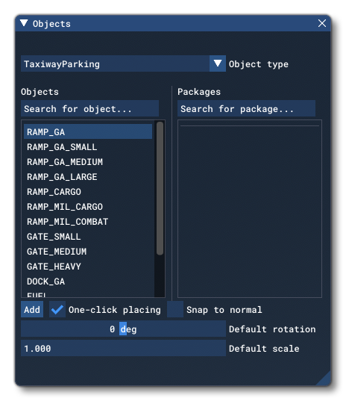Open the Object type dropdown arrow
346x401 pixels.
coord(218,63)
